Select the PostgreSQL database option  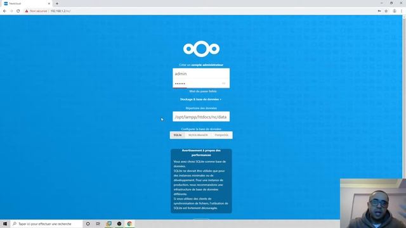[x=221, y=135]
